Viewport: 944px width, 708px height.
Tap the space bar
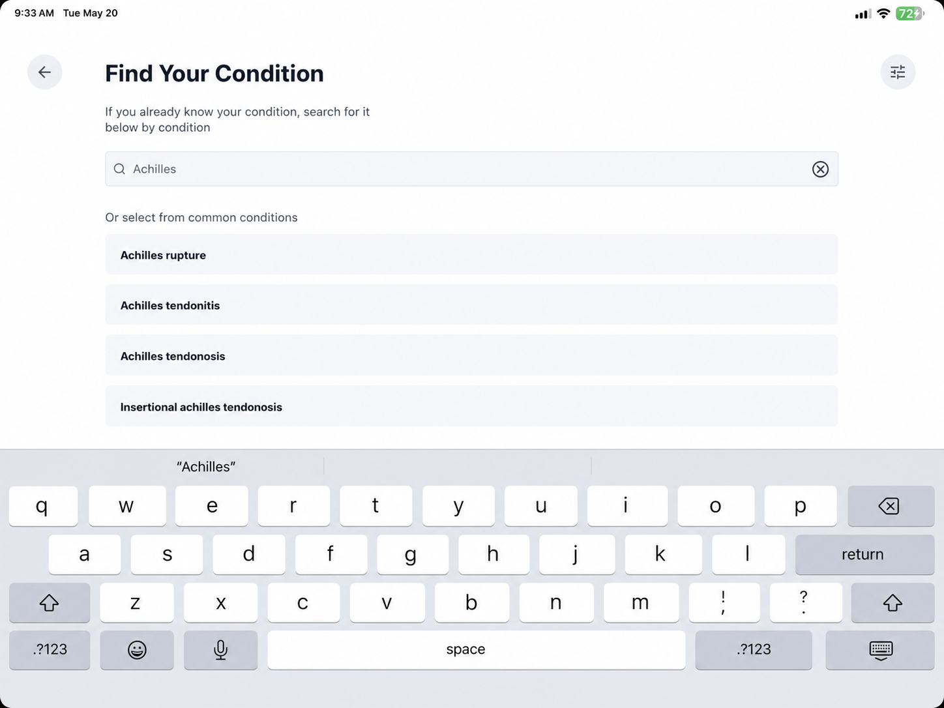coord(477,650)
